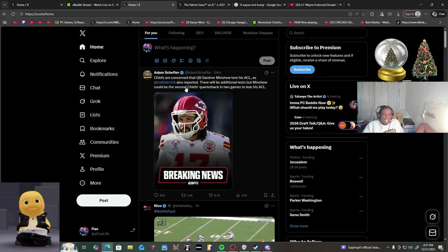Like Adam Schefter's post (8.7K likes)
The image size is (448, 252).
click(215, 195)
